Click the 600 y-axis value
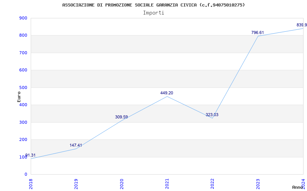 tap(23, 70)
